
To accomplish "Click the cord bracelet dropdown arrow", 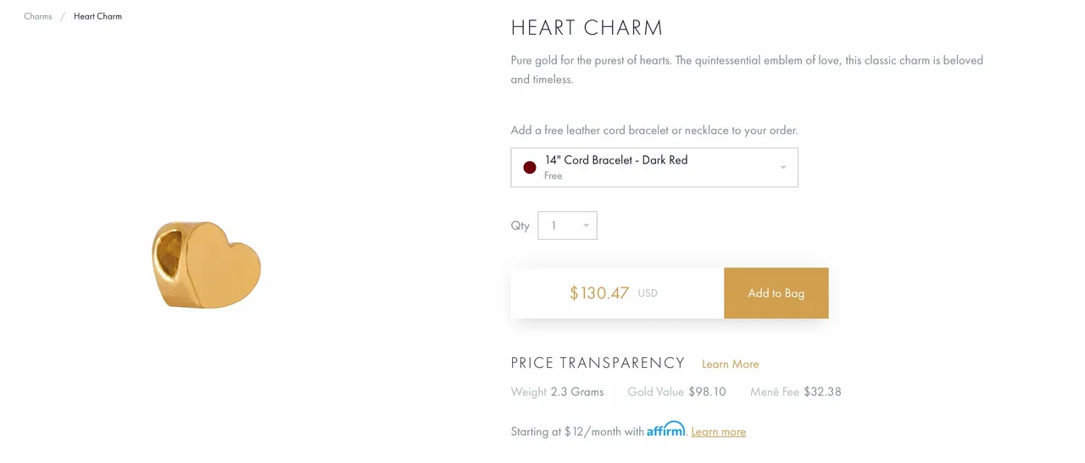I will click(783, 167).
